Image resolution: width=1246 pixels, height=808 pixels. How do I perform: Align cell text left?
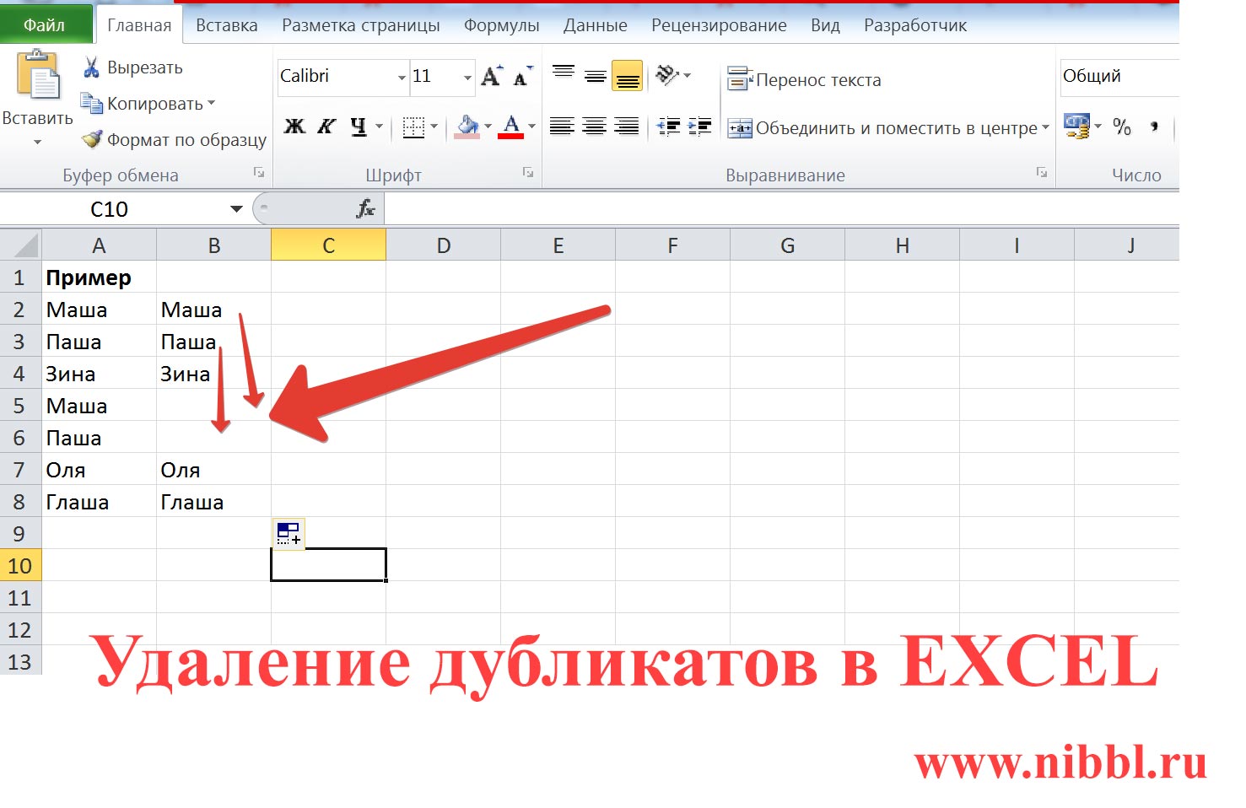[x=562, y=127]
